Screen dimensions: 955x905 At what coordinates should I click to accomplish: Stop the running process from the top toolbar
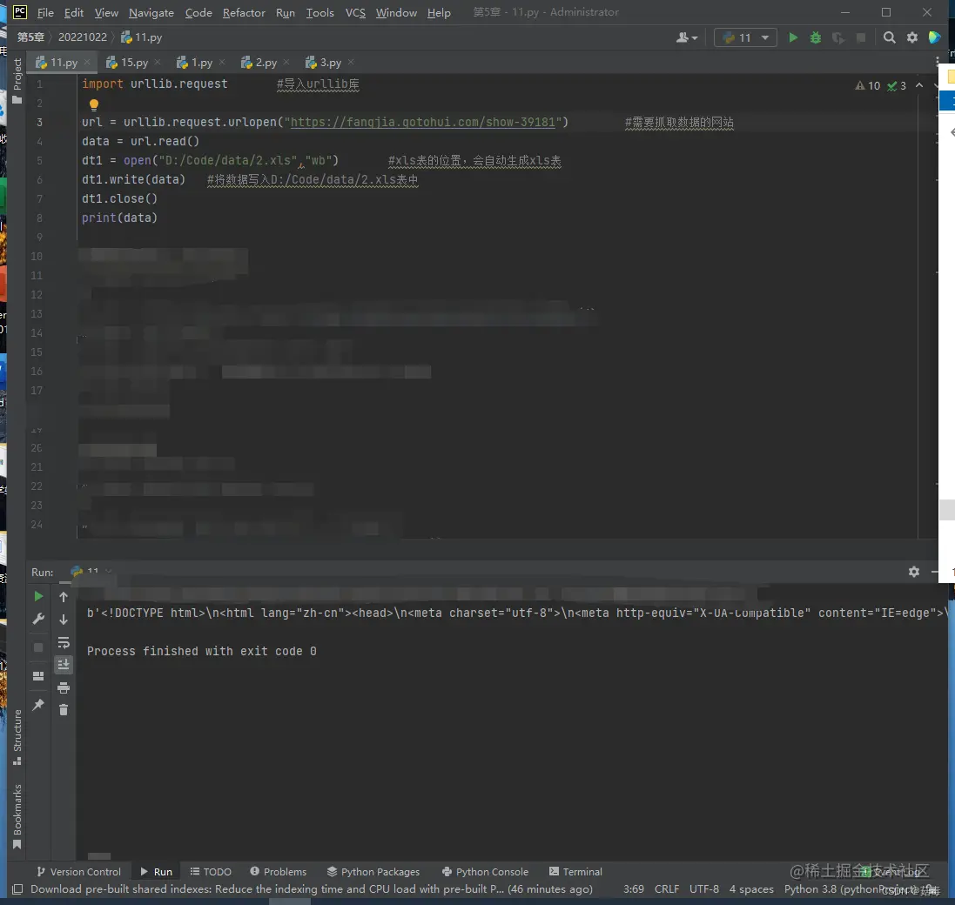[x=861, y=37]
